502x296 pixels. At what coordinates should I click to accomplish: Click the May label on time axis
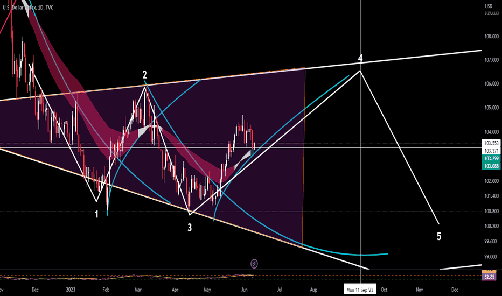pos(207,290)
